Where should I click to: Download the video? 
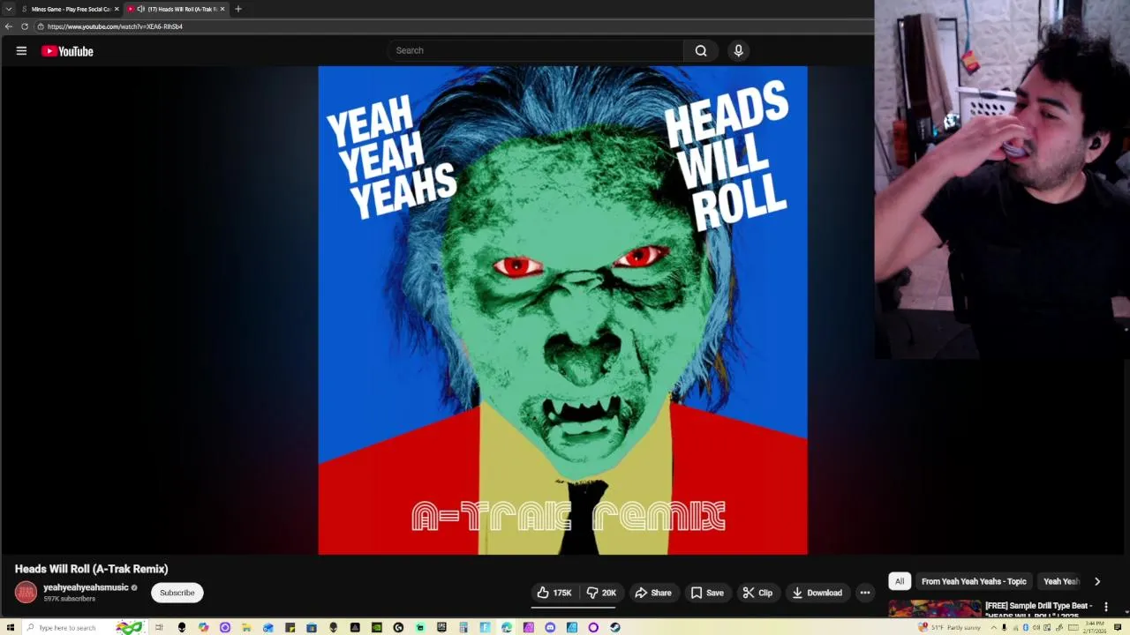[x=817, y=593]
